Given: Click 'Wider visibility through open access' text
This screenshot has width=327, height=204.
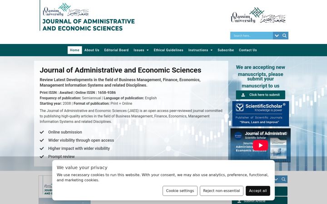Looking at the screenshot, I should pos(81,140).
